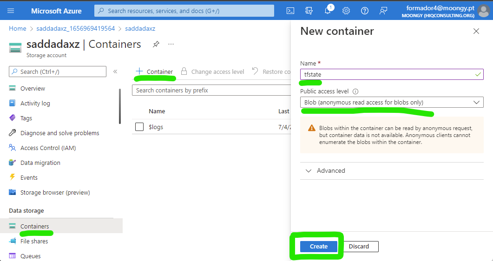Go to the Home breadcrumb link
Image resolution: width=493 pixels, height=261 pixels.
click(18, 28)
